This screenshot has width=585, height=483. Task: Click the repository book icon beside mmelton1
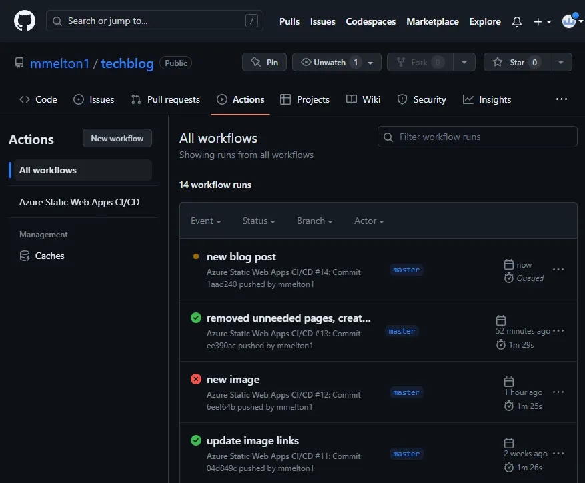pyautogui.click(x=19, y=63)
